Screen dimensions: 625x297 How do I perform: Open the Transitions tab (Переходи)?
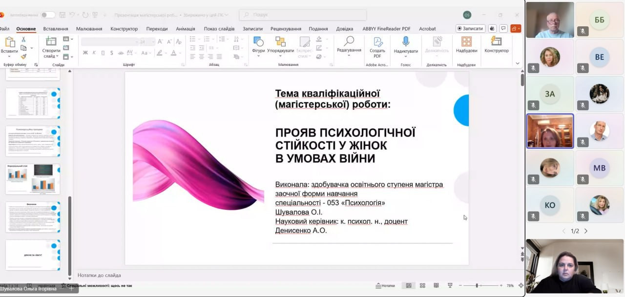[x=157, y=29]
